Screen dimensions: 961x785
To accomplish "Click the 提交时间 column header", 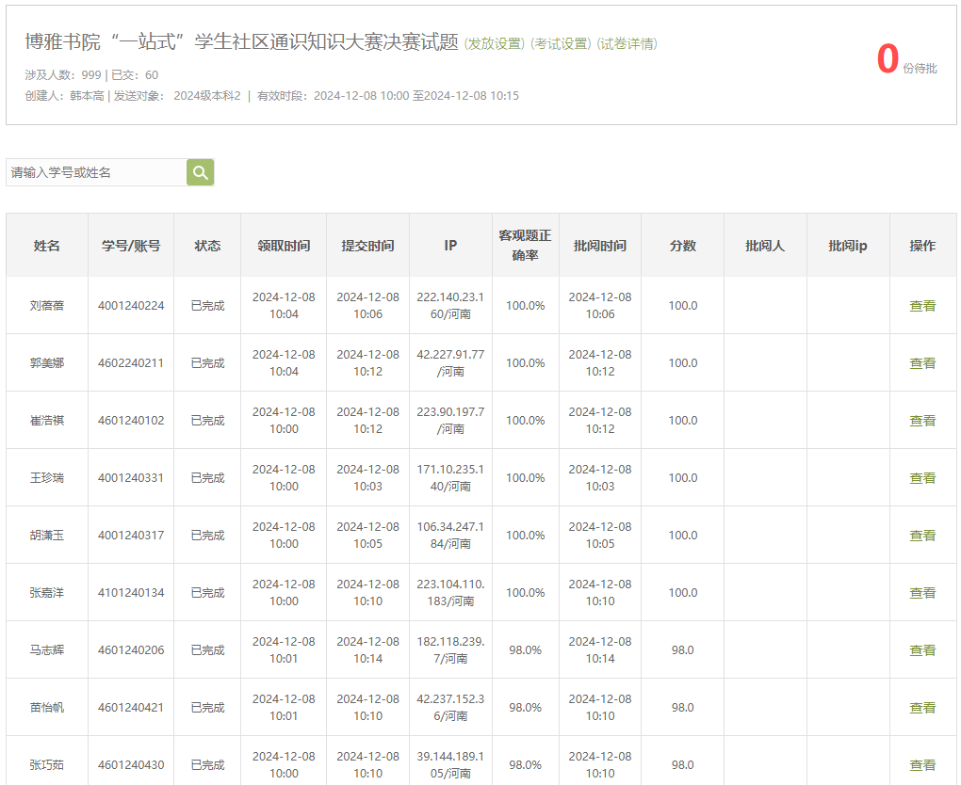I will pyautogui.click(x=367, y=246).
